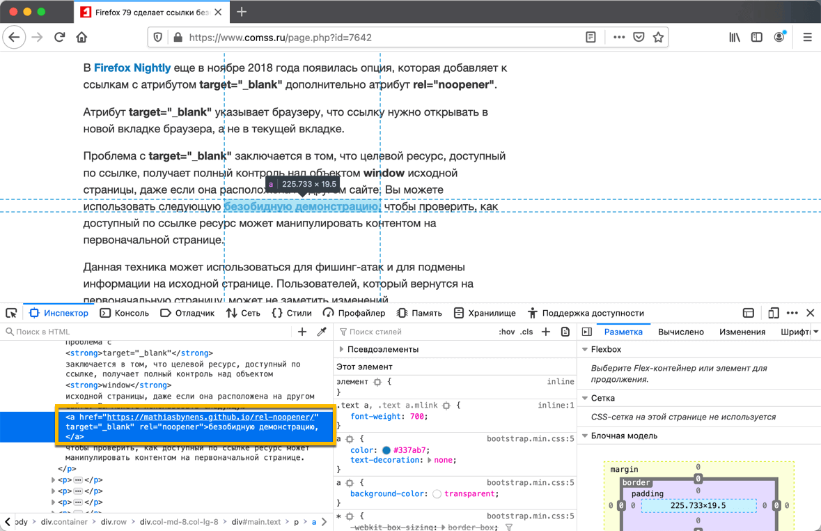This screenshot has height=531, width=821.
Task: Click the Поиск в HTML field
Action: pos(149,331)
